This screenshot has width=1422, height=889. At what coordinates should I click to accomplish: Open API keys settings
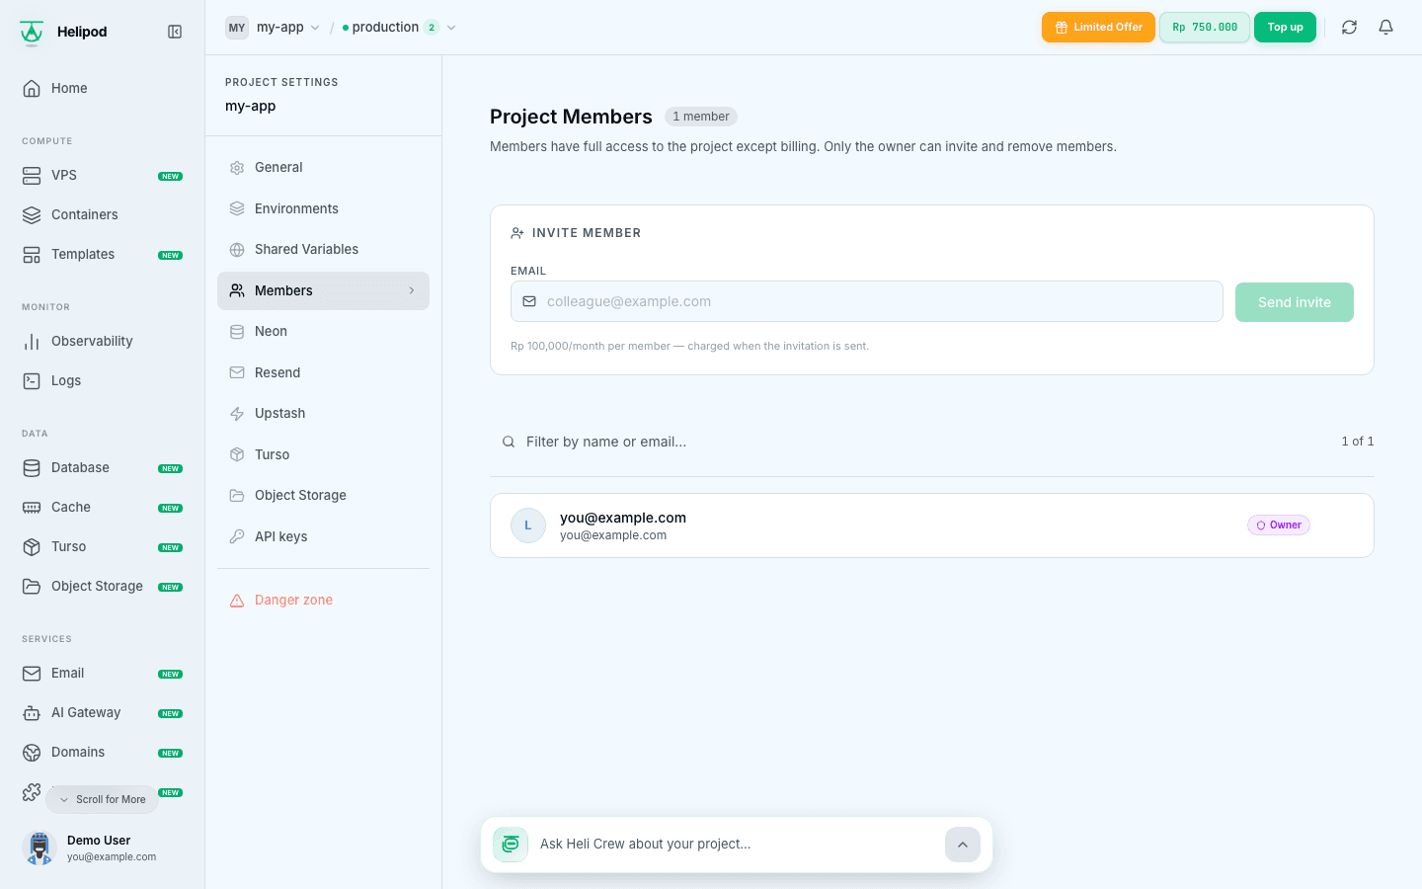coord(323,536)
